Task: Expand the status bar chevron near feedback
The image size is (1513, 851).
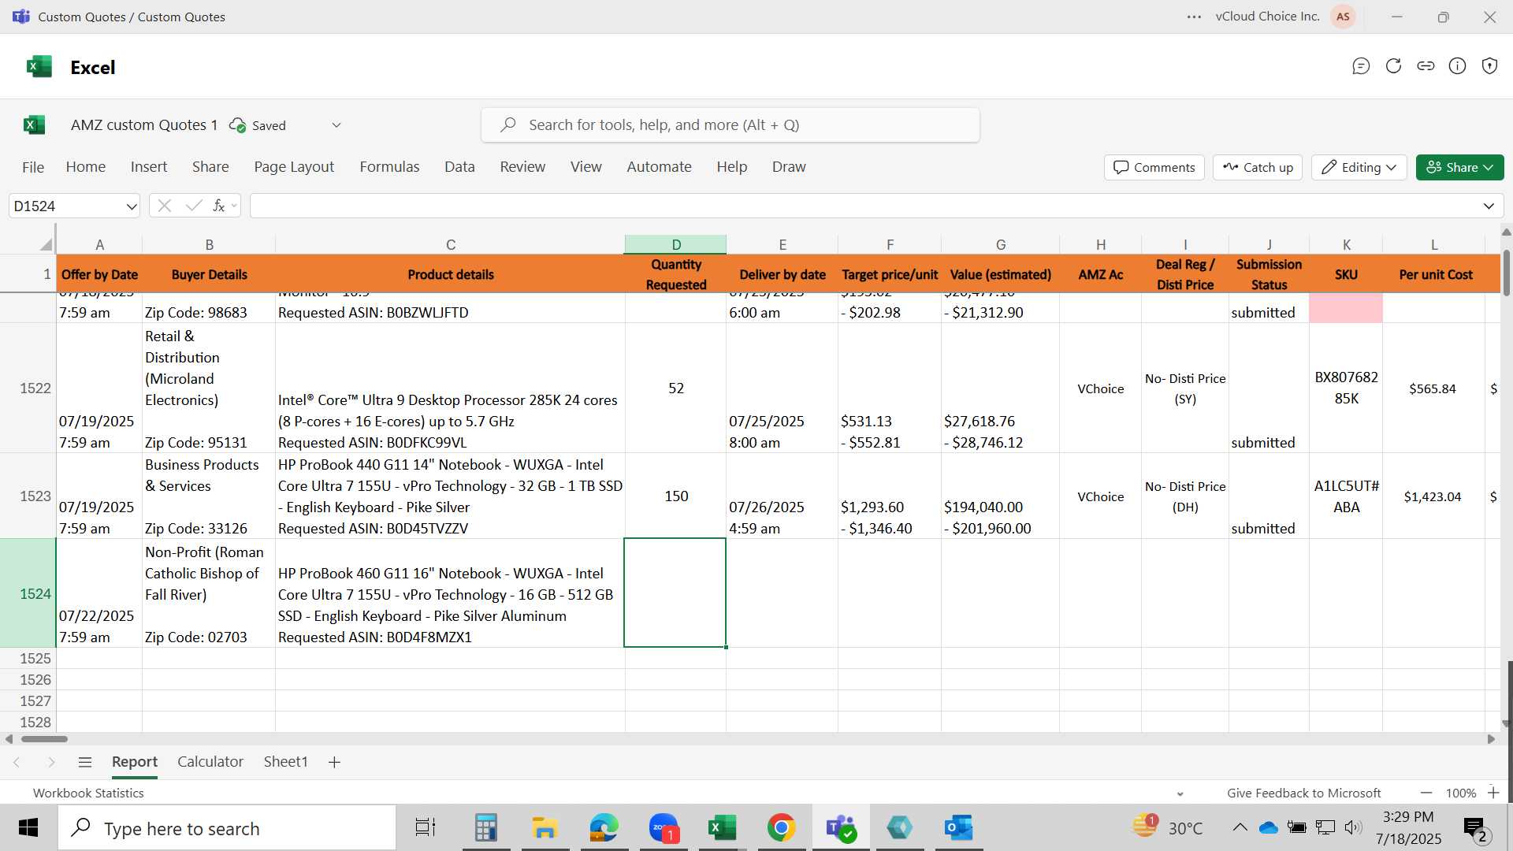Action: (x=1180, y=793)
